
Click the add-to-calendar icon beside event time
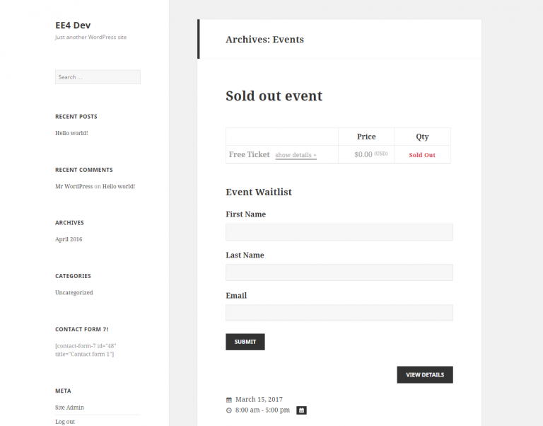click(x=301, y=410)
